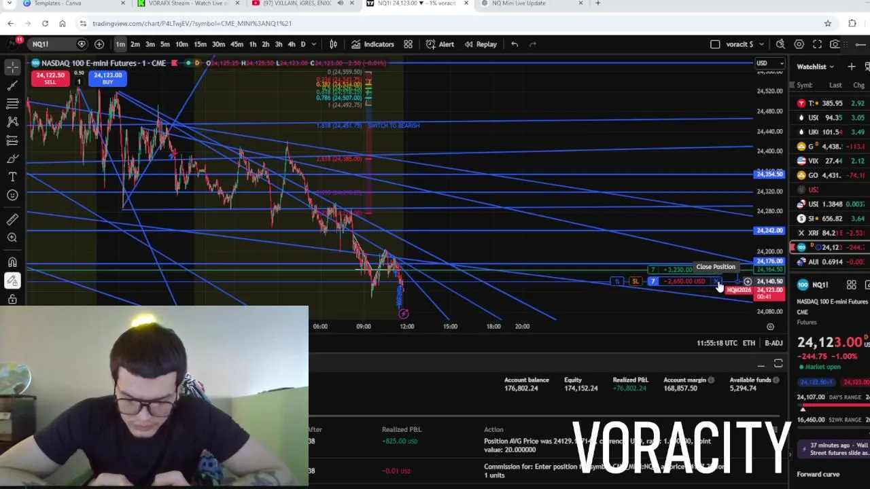Click the blue BUY 24,123.00 button
Screen dimensions: 870x489
[x=107, y=79]
